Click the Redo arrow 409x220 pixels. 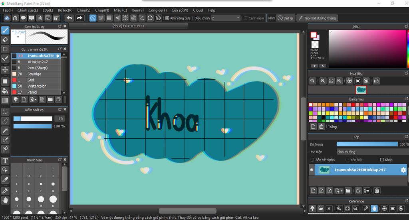(79, 18)
